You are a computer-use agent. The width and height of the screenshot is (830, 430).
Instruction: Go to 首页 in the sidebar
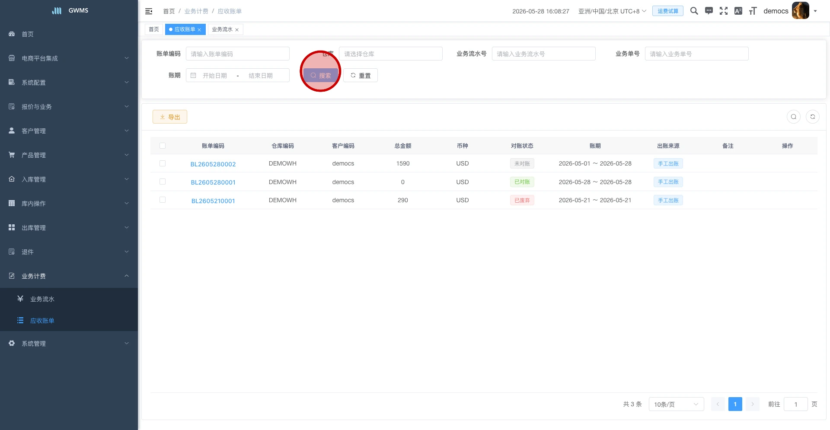click(69, 34)
